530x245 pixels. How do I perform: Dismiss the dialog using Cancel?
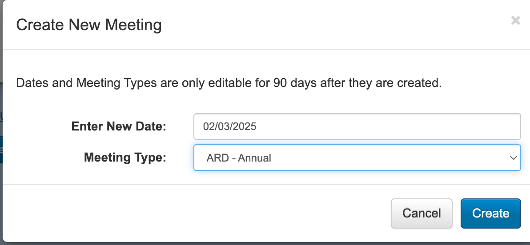422,213
